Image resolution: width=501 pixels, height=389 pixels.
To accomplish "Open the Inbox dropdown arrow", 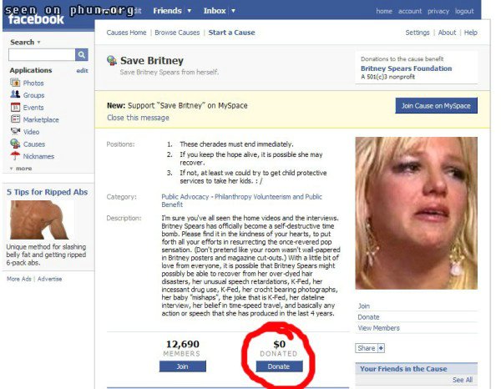I will [x=233, y=11].
